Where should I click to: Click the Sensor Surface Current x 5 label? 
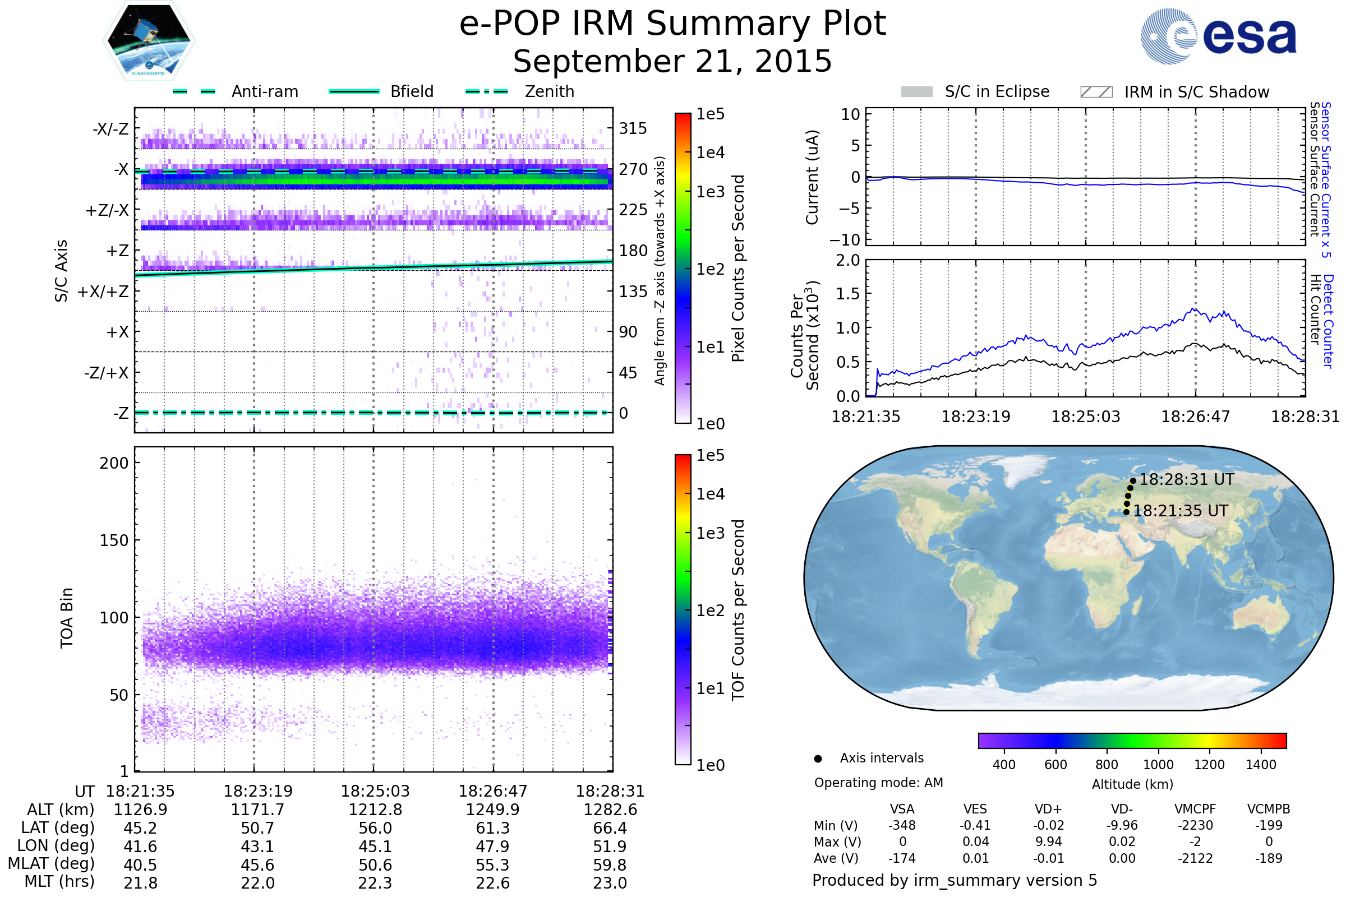pos(1326,179)
